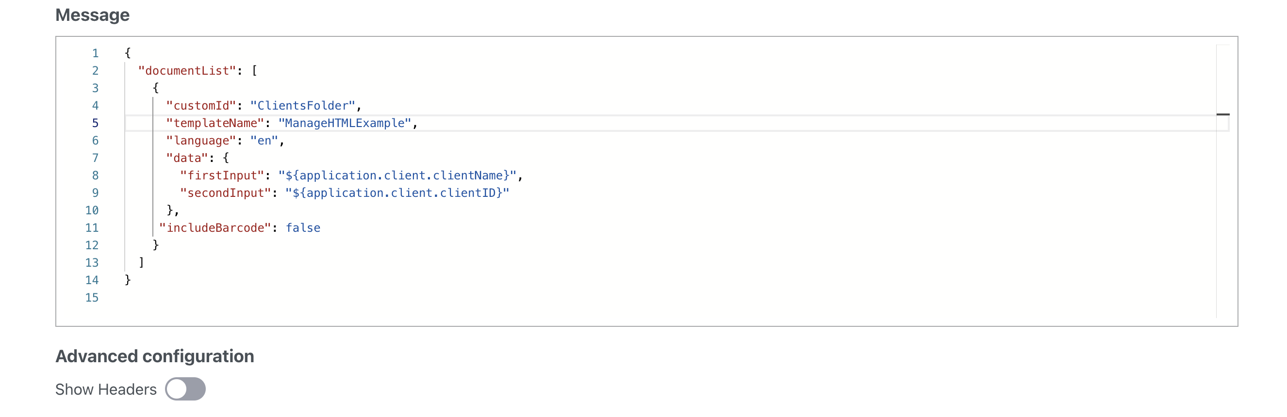Click line number 5 in the gutter
The width and height of the screenshot is (1287, 417).
[x=95, y=123]
